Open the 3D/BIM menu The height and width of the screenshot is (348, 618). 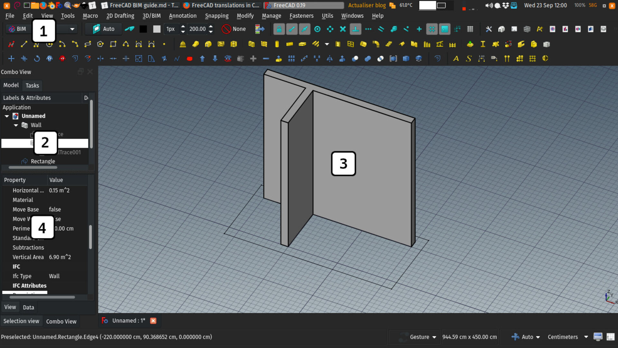coord(152,16)
